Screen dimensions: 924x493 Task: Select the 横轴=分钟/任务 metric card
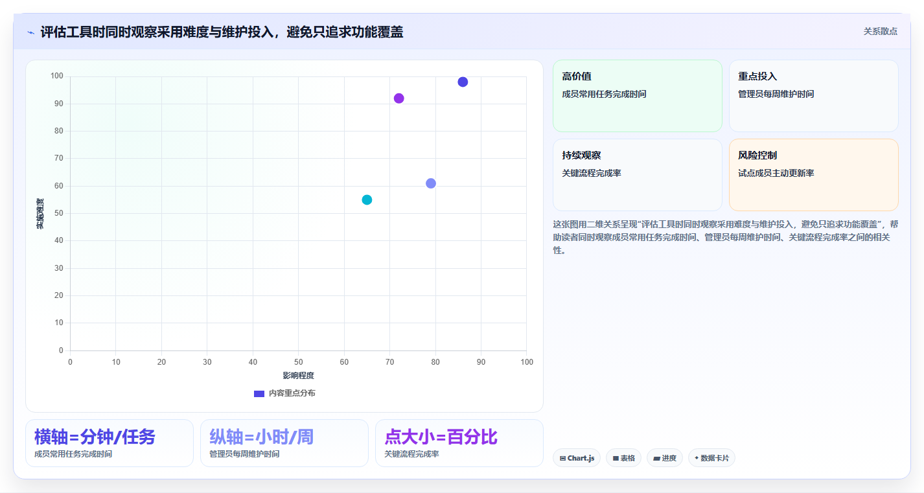click(110, 443)
